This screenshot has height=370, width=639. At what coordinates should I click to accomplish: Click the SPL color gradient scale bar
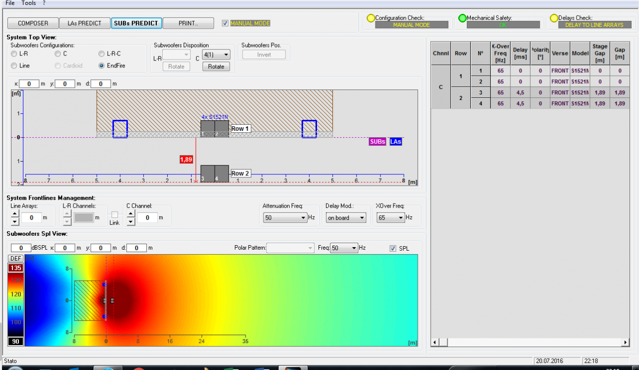click(x=16, y=305)
